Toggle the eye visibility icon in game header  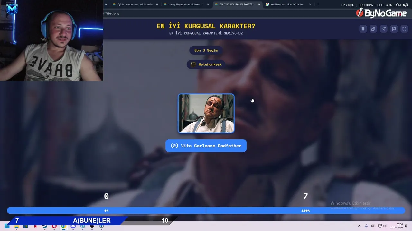click(363, 29)
